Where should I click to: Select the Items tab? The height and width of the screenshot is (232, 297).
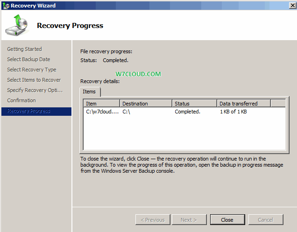coord(89,91)
